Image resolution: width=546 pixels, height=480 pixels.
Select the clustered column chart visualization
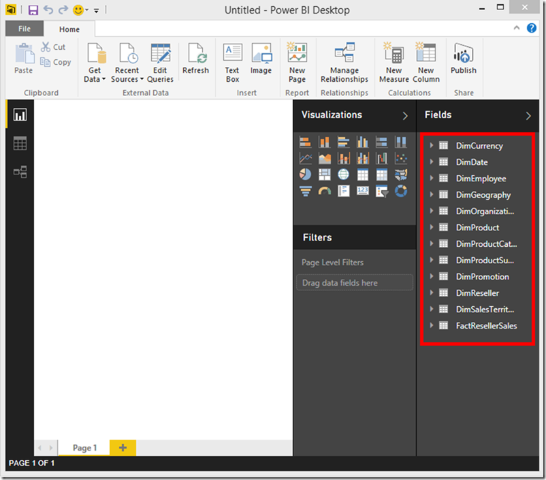362,142
